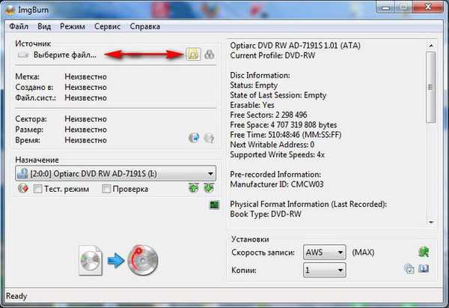The image size is (449, 308).
Task: Click the copies checkmark icon in Установки
Action: tap(409, 269)
